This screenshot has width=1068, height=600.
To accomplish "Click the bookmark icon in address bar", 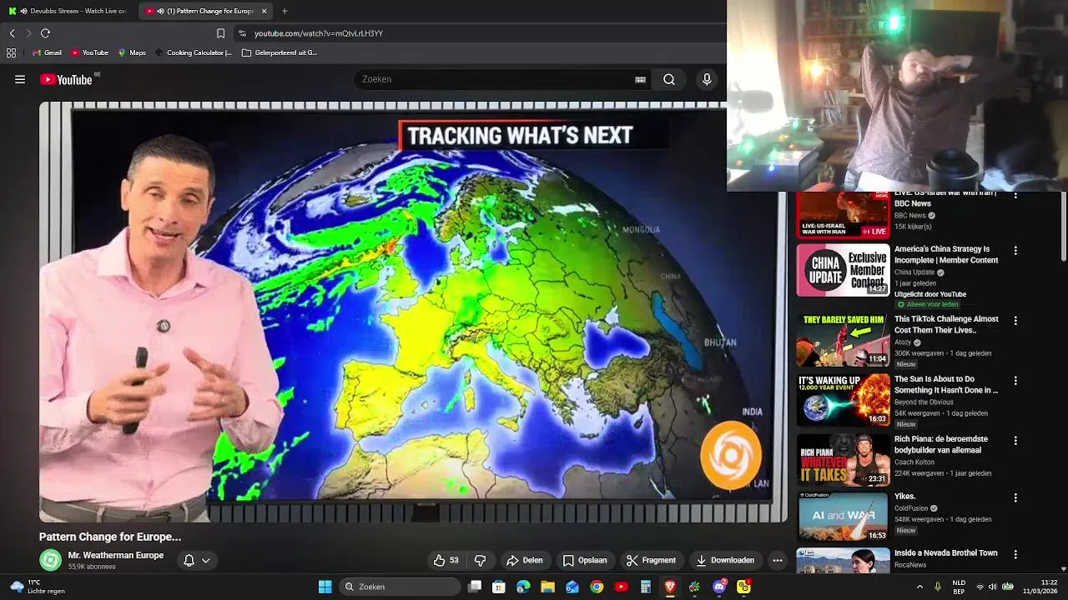I will coord(220,33).
